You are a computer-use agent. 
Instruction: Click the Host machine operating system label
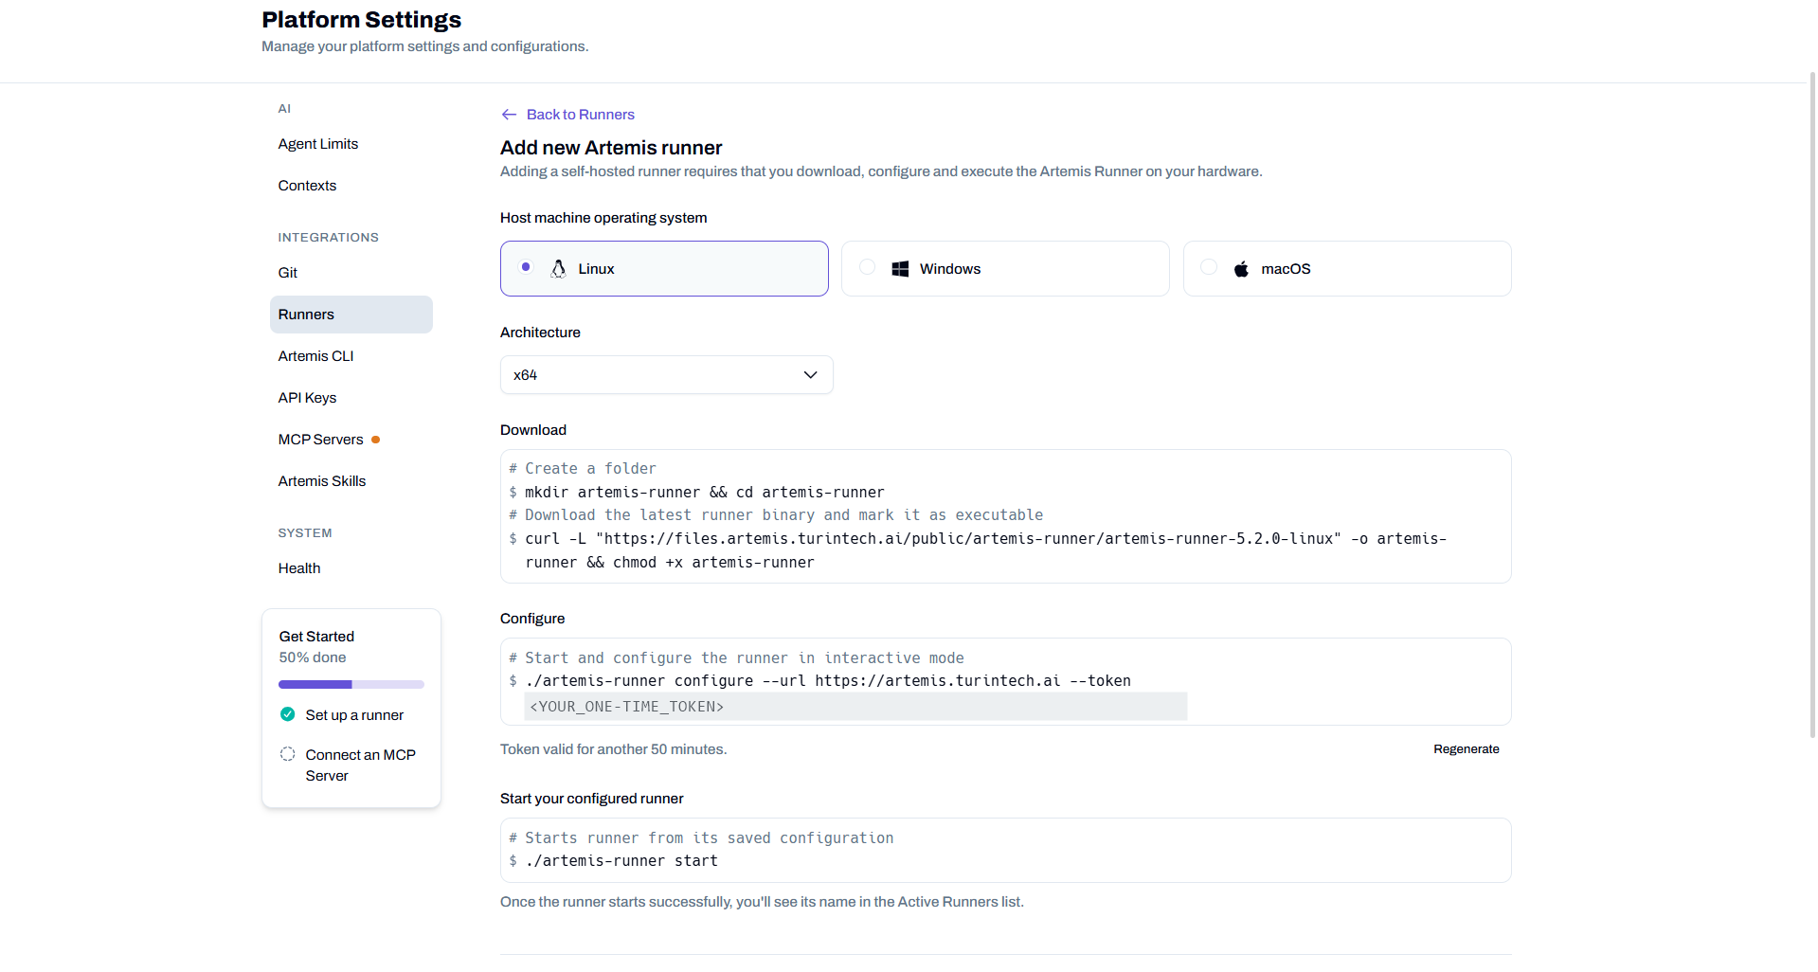(603, 218)
